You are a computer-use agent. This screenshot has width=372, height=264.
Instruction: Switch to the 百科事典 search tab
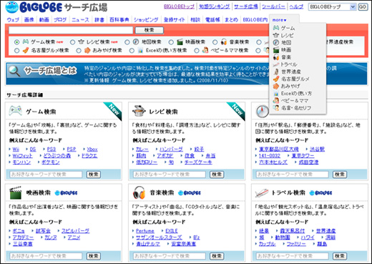click(x=119, y=20)
